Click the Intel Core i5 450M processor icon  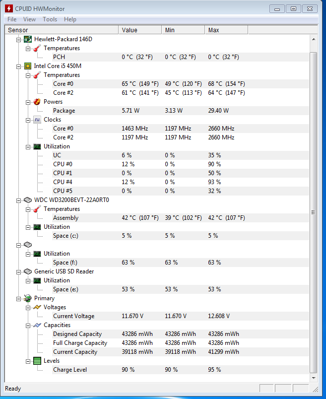tap(27, 66)
